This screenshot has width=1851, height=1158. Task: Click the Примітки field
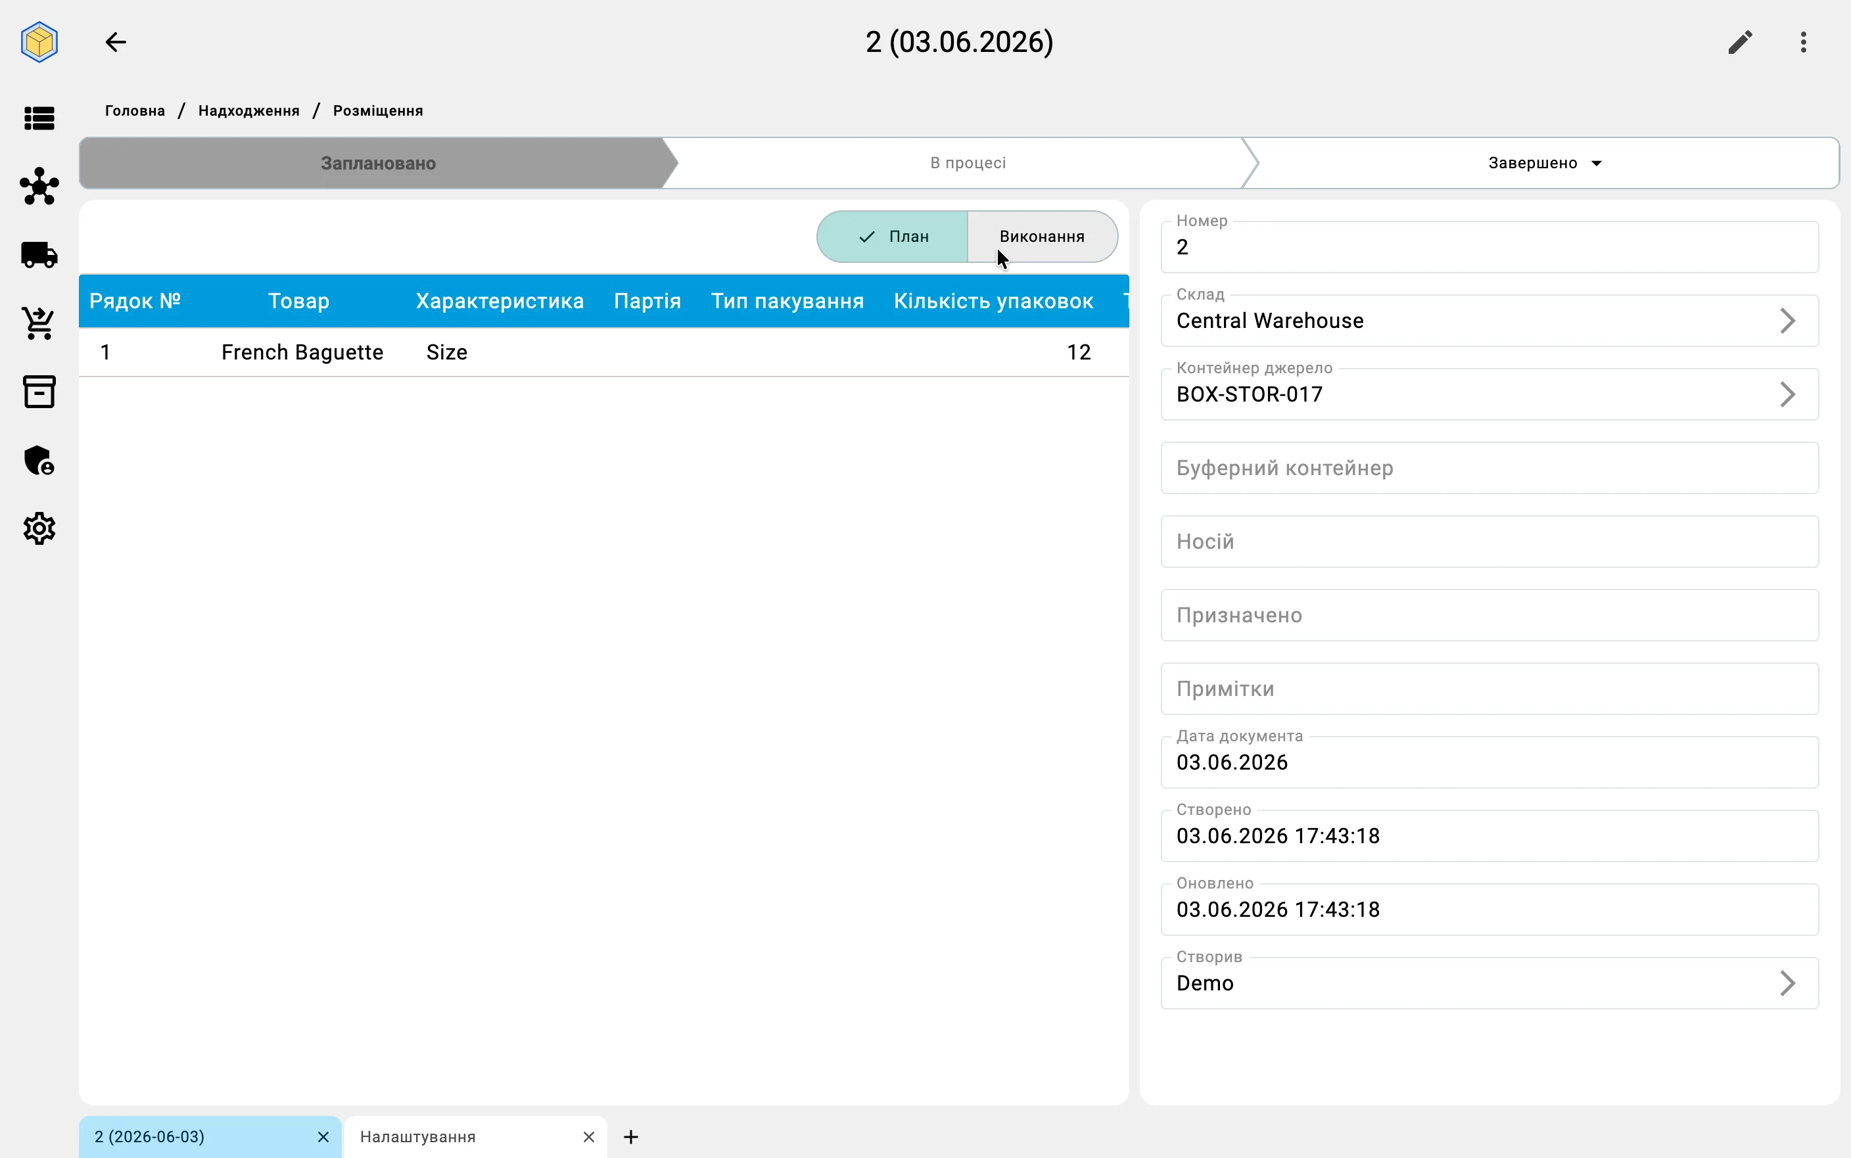pyautogui.click(x=1489, y=689)
